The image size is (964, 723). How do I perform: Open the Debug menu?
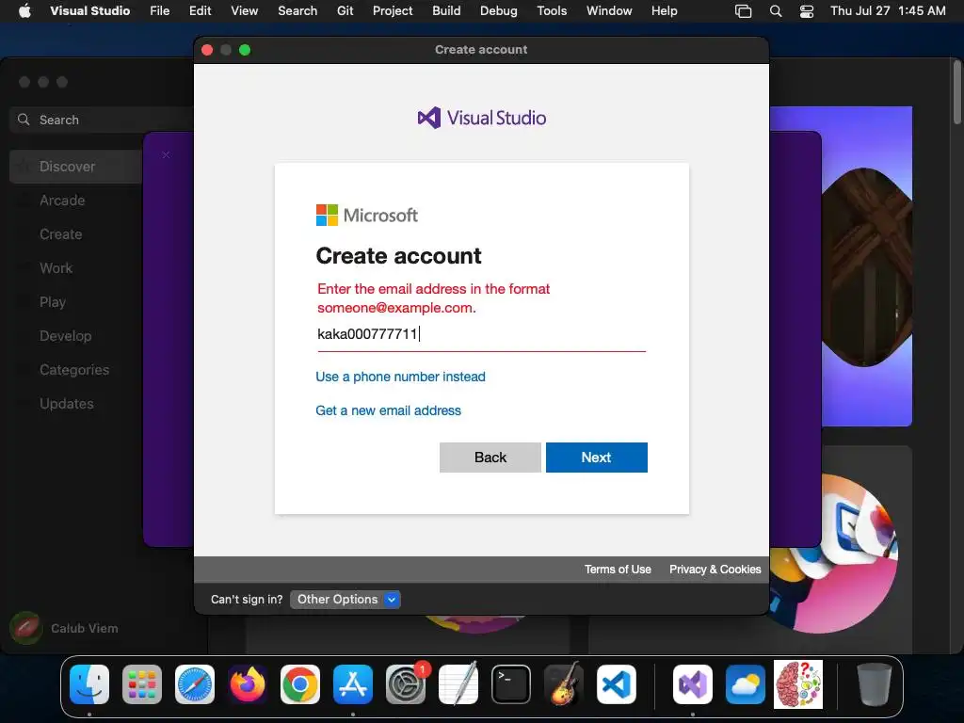point(499,11)
